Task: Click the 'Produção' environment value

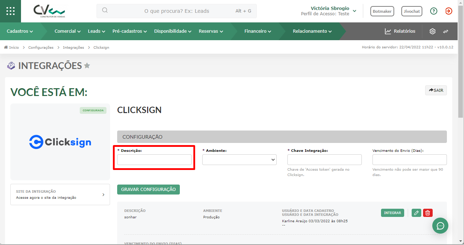Action: [x=212, y=217]
